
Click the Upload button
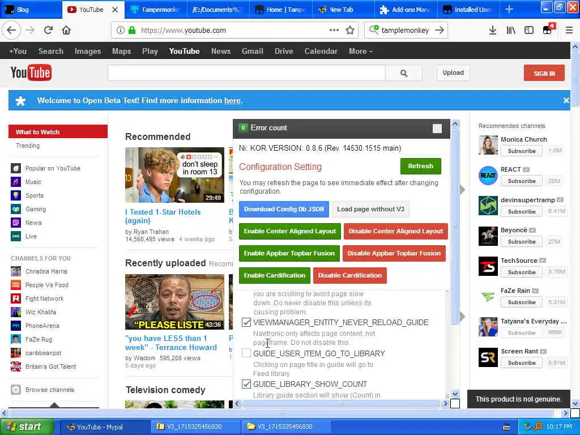tap(453, 72)
